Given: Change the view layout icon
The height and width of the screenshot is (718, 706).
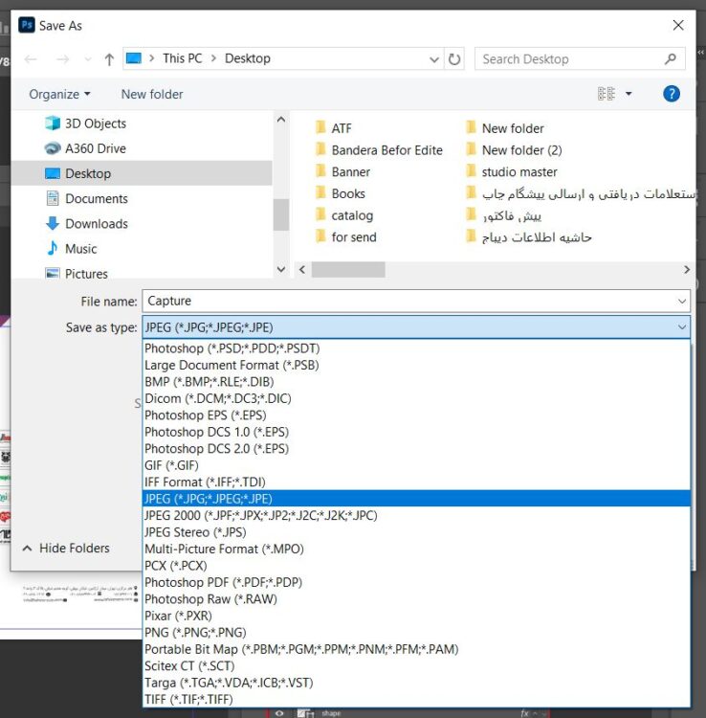Looking at the screenshot, I should tap(607, 94).
